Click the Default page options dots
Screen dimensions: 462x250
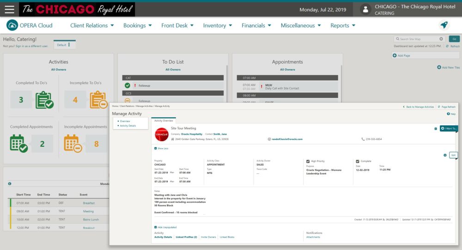tap(69, 45)
